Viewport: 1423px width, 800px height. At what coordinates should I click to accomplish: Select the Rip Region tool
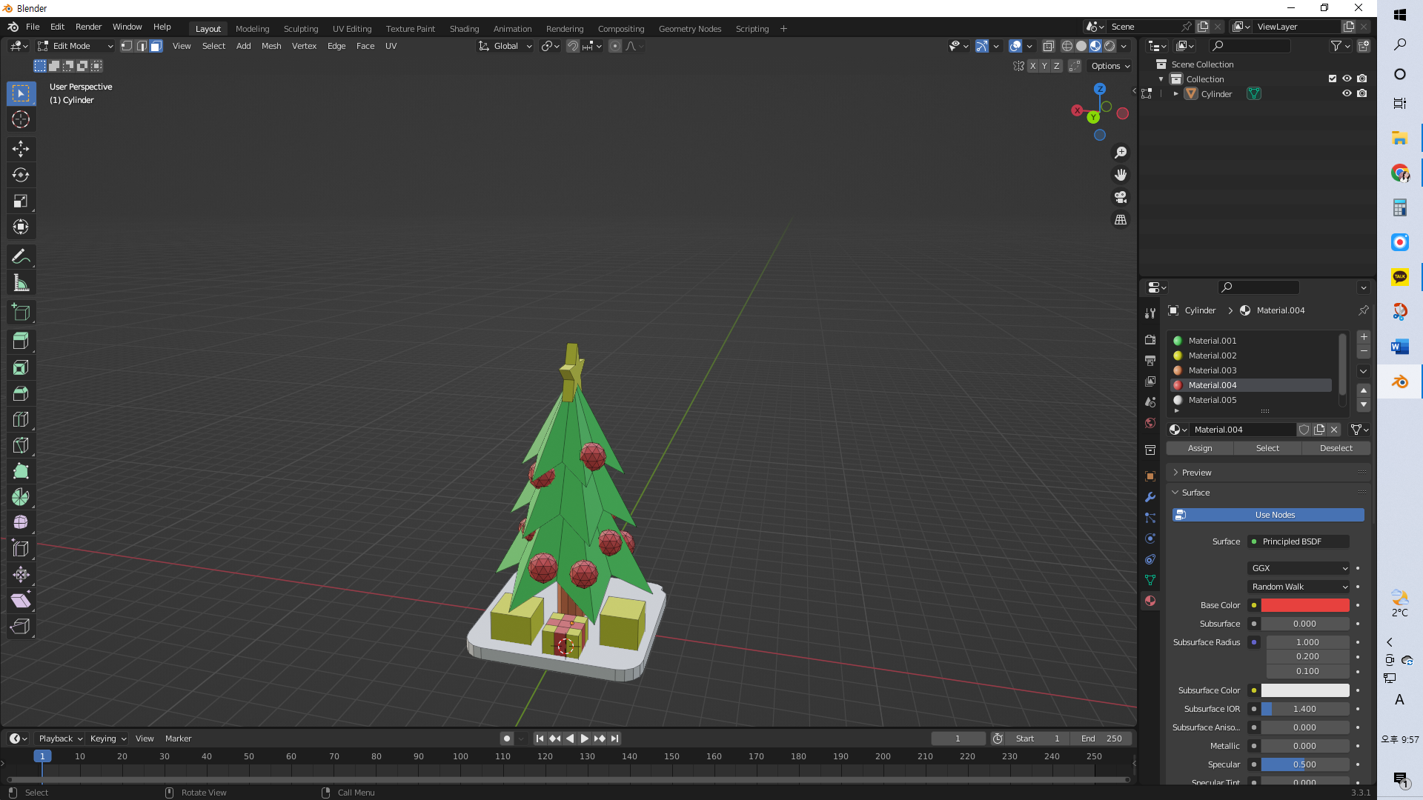click(21, 627)
